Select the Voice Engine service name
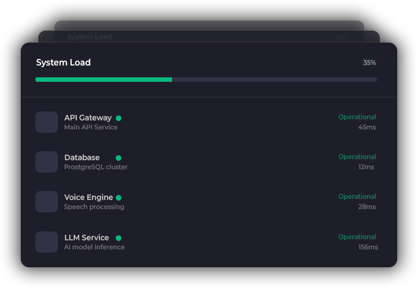Image resolution: width=418 pixels, height=288 pixels. point(88,197)
